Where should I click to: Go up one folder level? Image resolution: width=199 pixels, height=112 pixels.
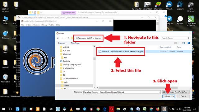tap(69, 38)
